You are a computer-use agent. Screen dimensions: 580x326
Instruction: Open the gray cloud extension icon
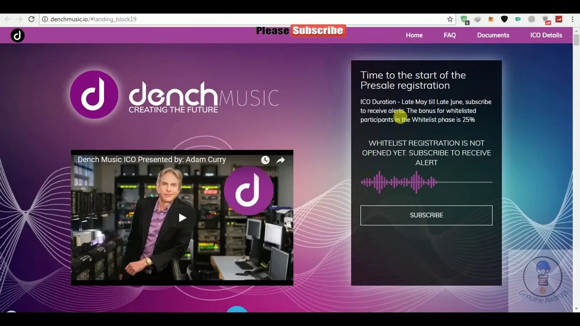[477, 19]
